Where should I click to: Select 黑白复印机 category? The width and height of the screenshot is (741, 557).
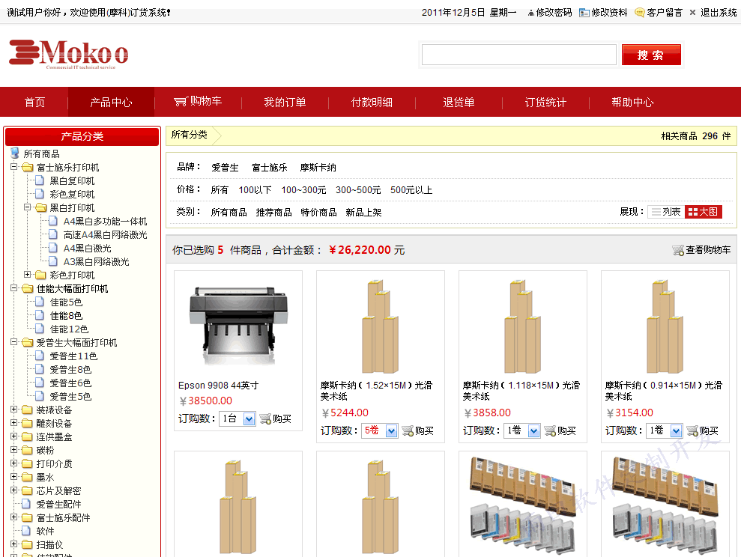click(73, 180)
